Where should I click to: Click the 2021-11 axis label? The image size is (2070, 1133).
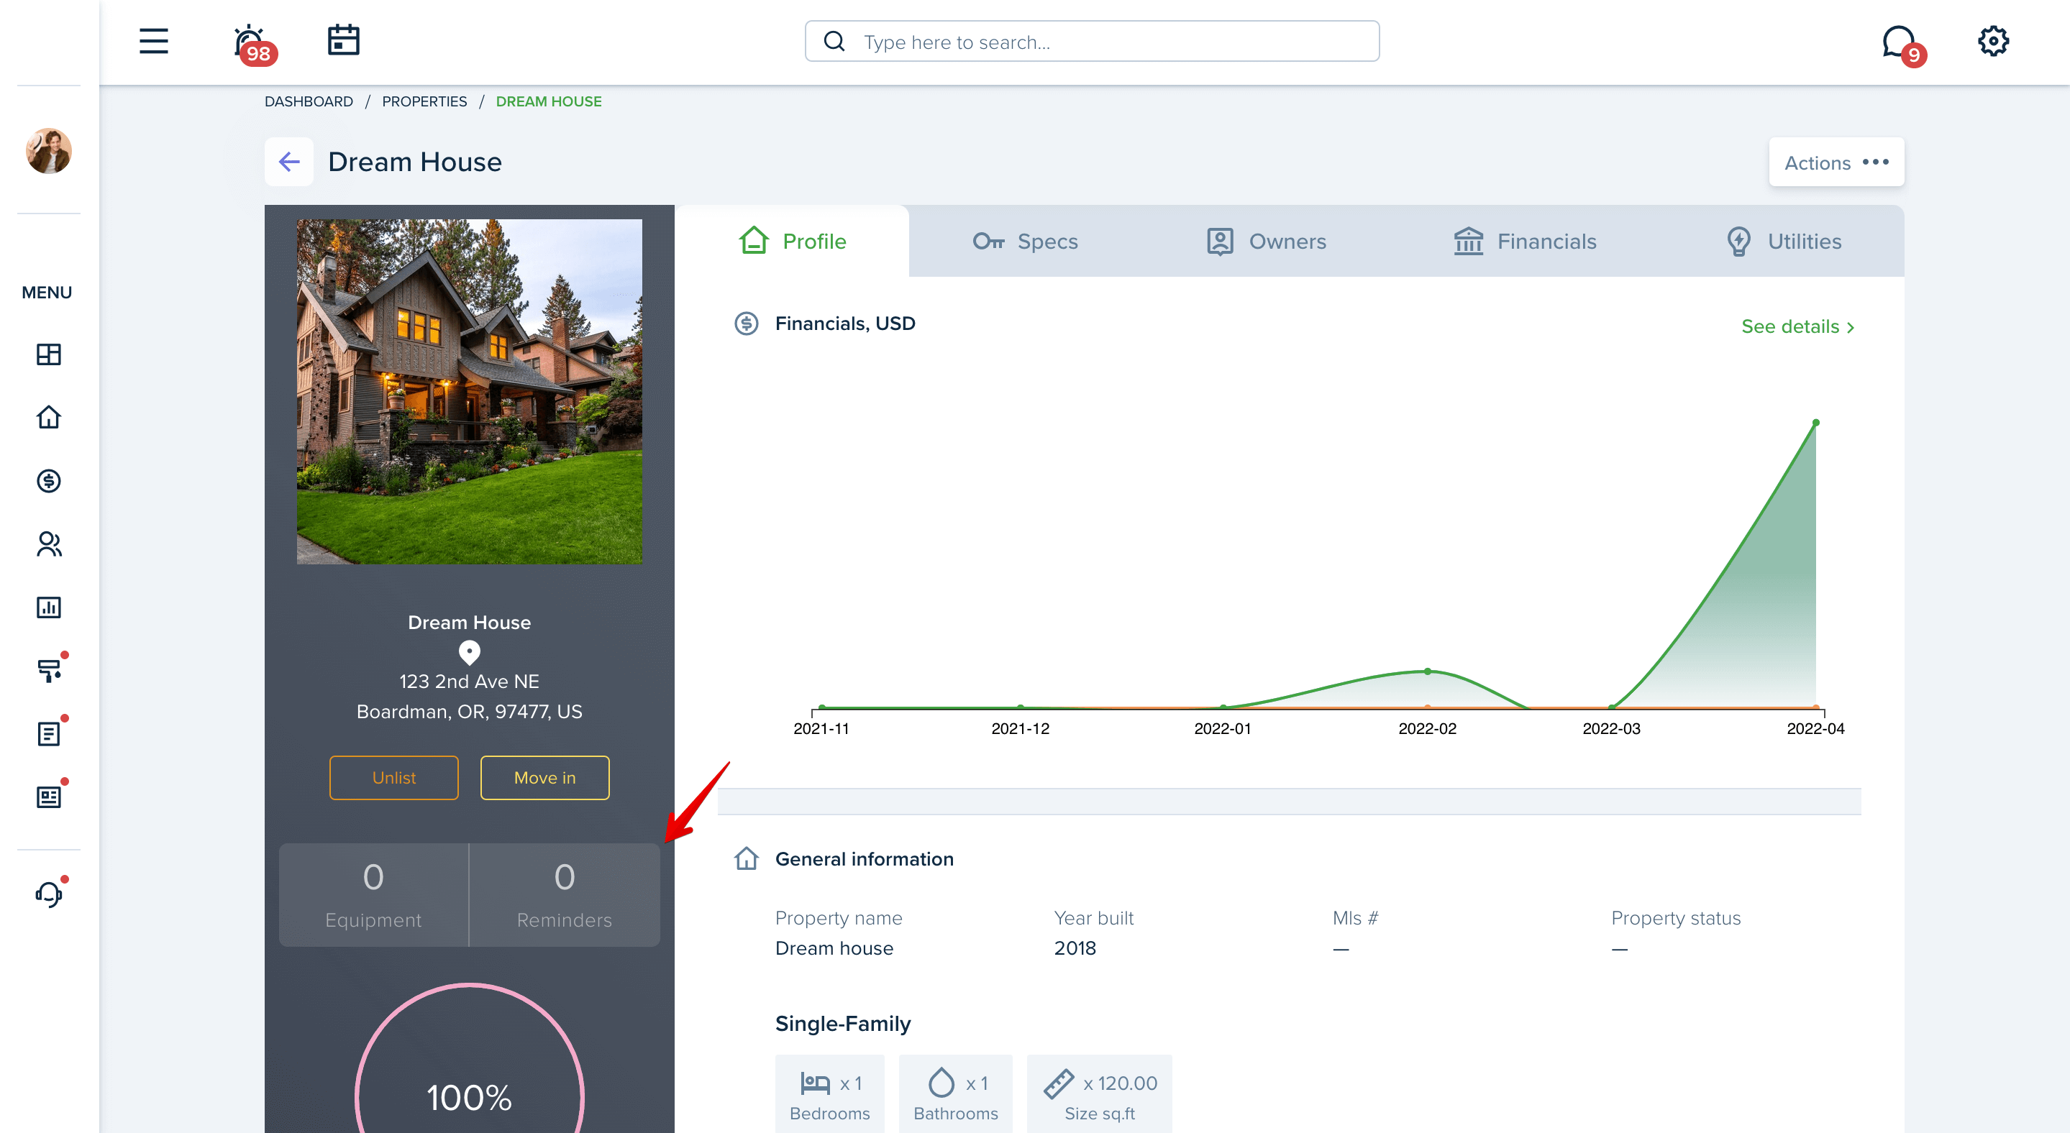tap(821, 728)
